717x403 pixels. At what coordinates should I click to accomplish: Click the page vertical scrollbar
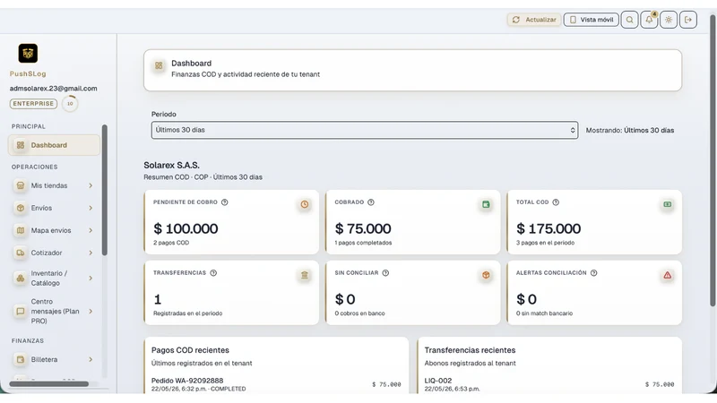[x=713, y=160]
